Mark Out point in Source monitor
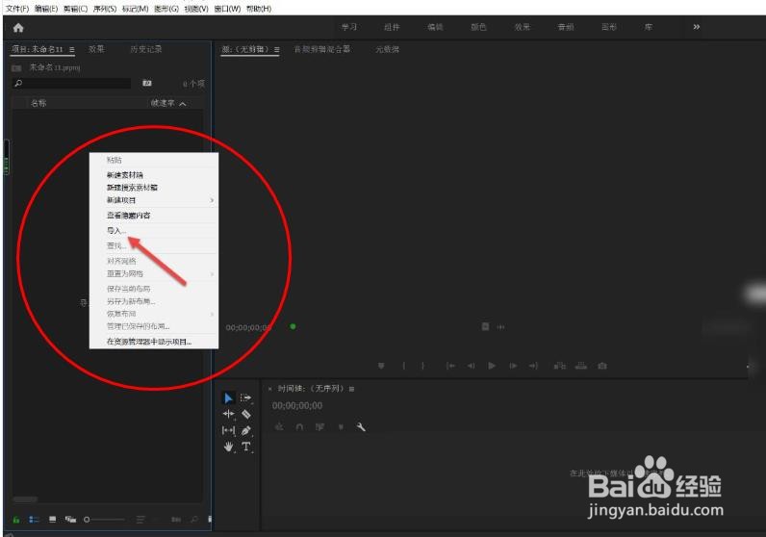Viewport: 766px width, 537px height. [x=423, y=366]
